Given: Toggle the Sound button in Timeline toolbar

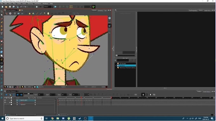Looking at the screenshot, I should [x=18, y=95].
